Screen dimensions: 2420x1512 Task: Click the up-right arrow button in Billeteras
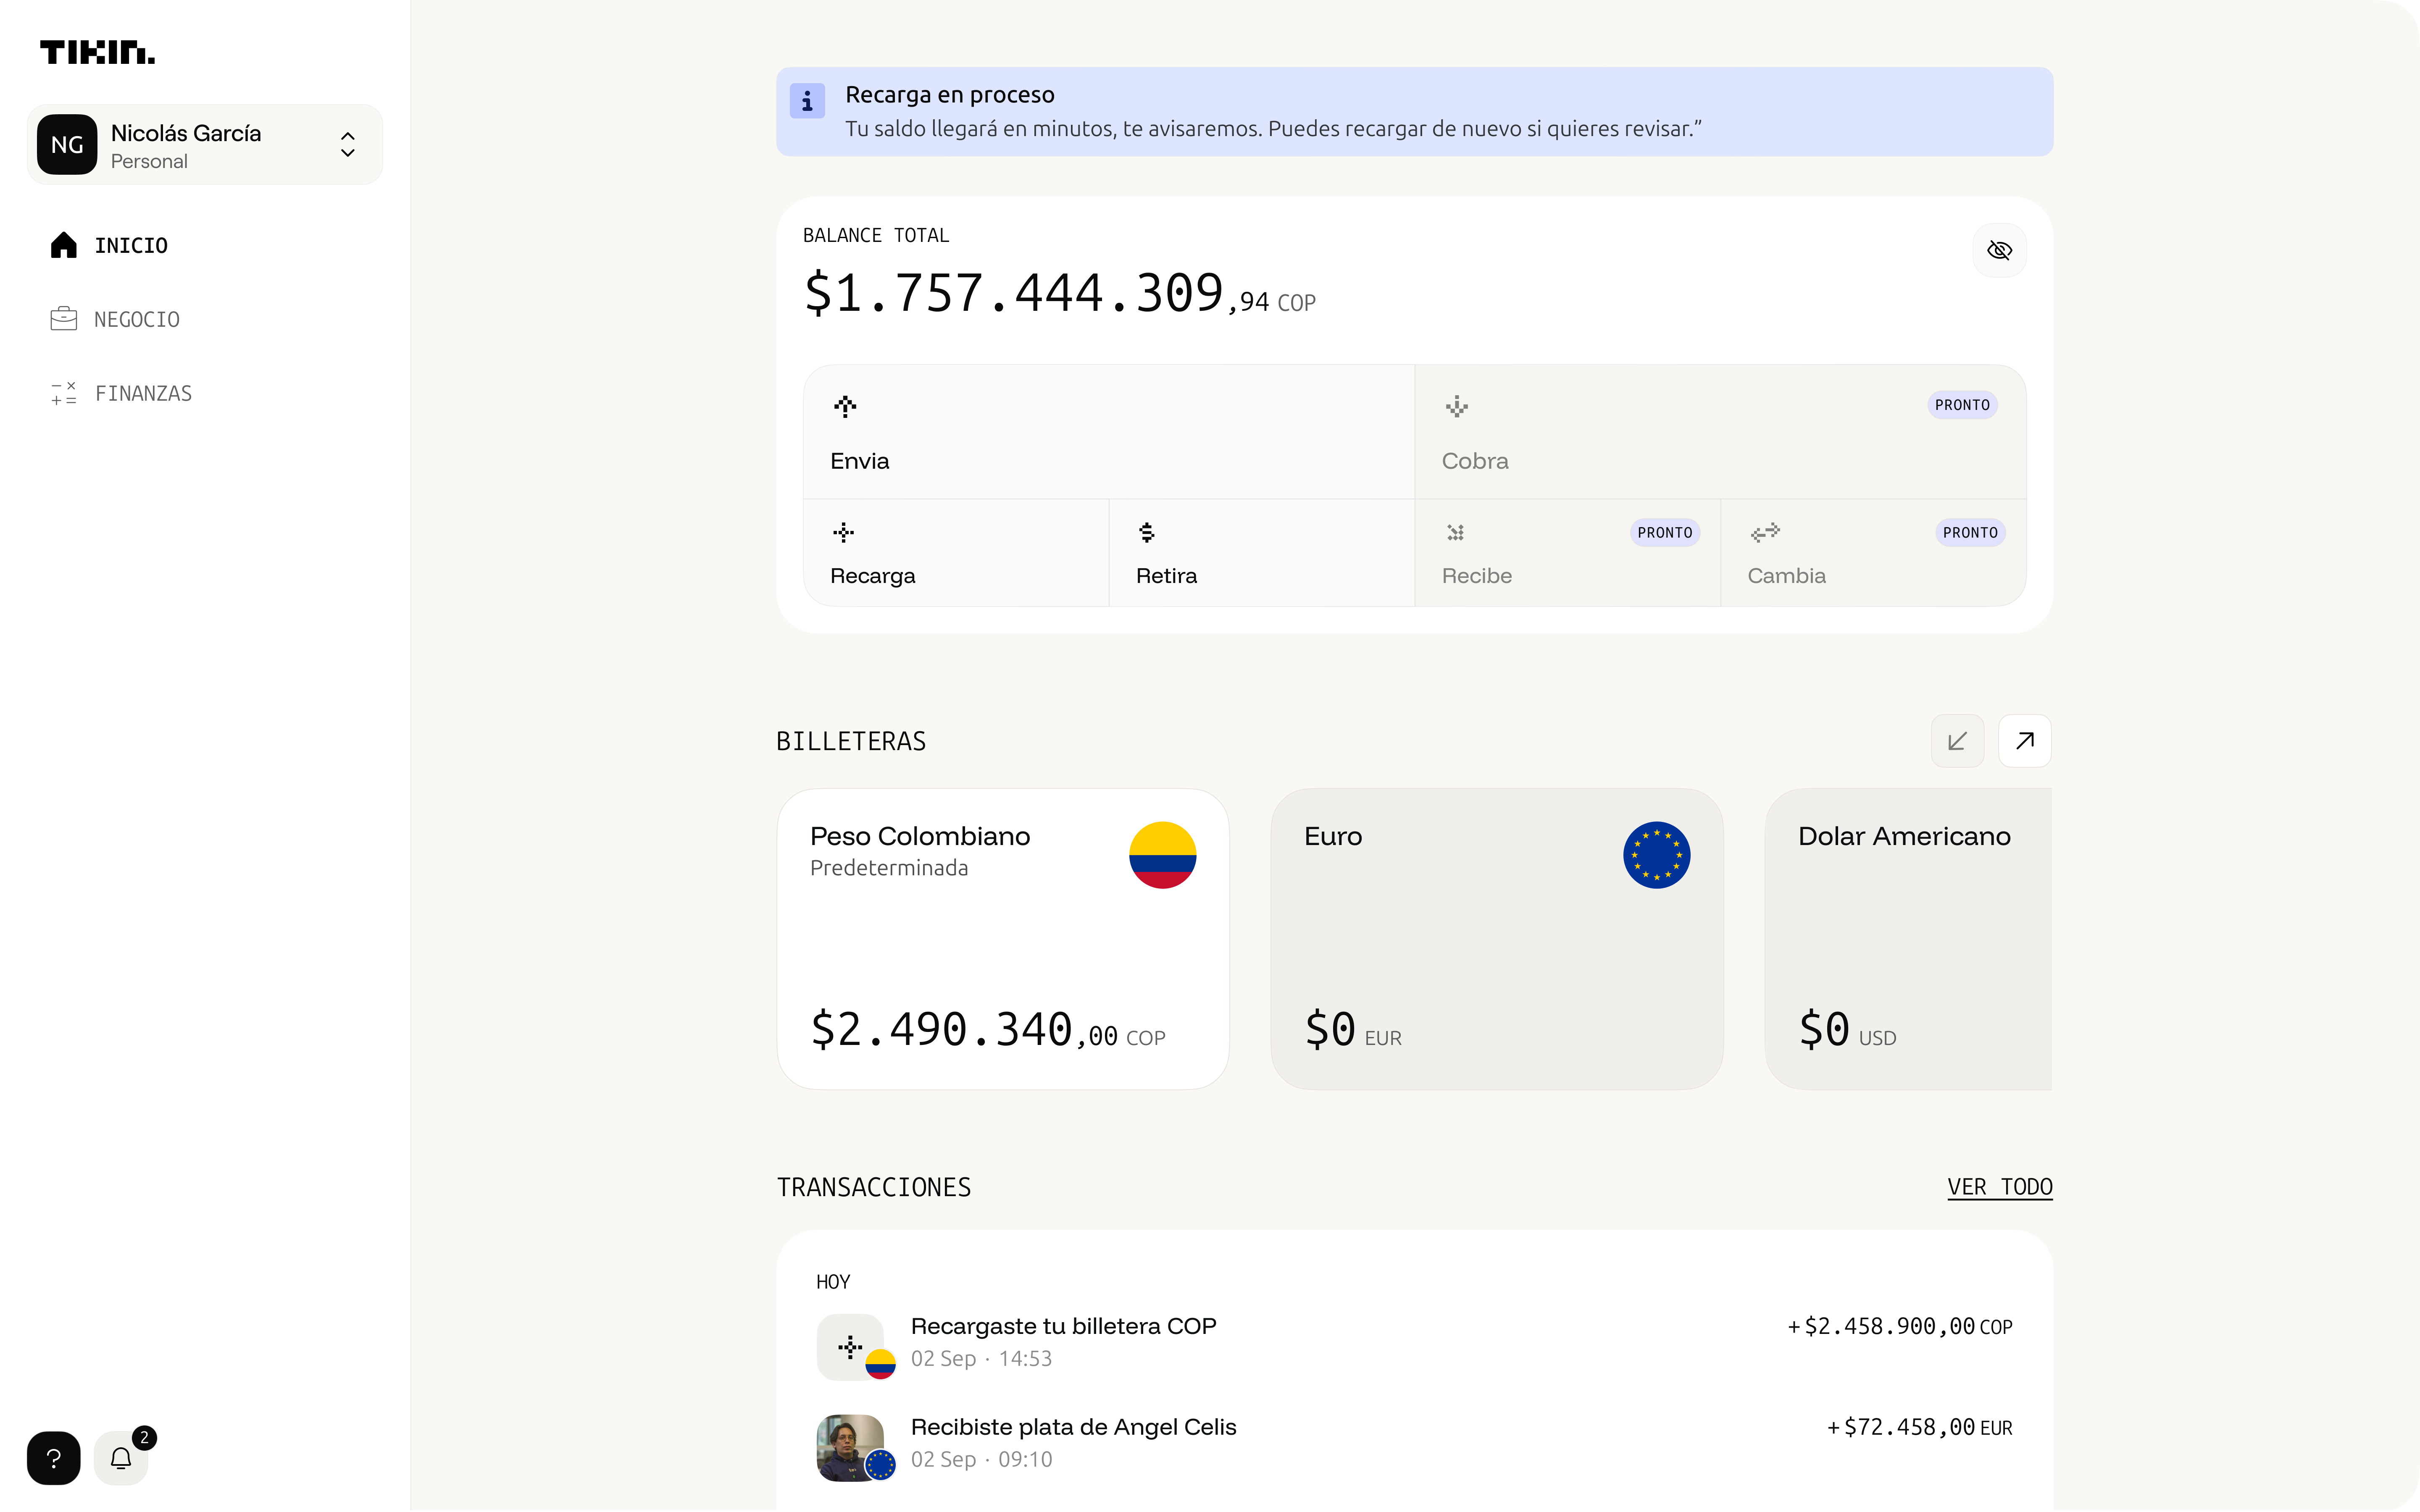[x=2025, y=741]
